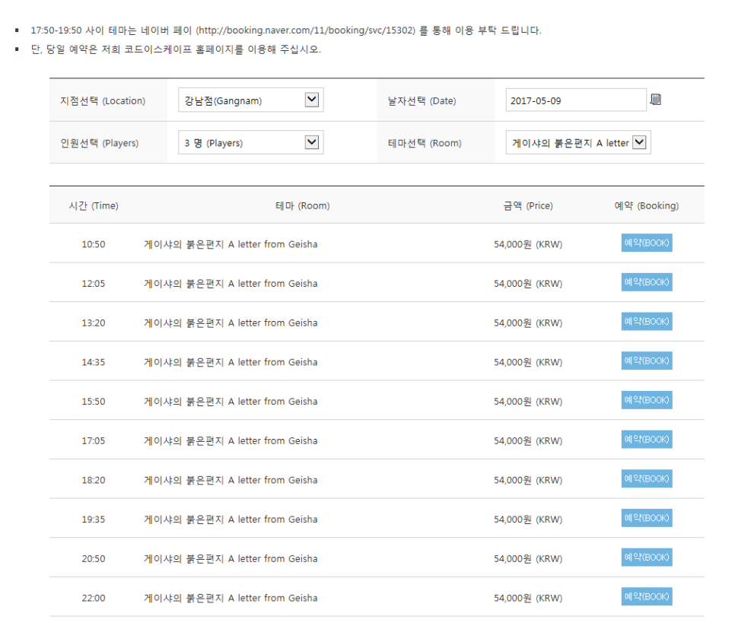Select the 10:50 time cell
Viewport: 735px width, 626px height.
(x=94, y=244)
